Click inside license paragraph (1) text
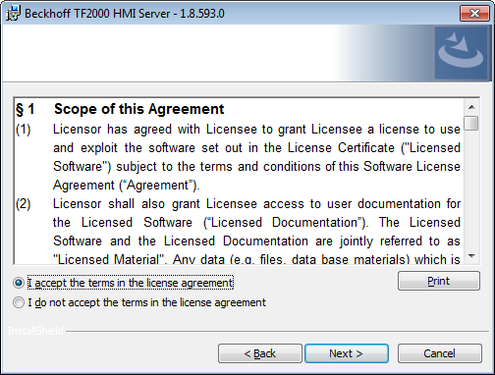The height and width of the screenshot is (375, 495). pos(256,157)
